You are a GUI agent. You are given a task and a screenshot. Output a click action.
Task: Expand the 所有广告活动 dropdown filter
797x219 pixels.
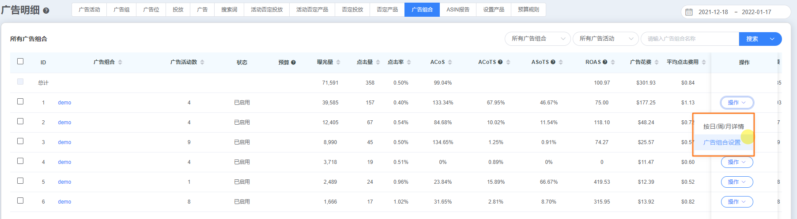(x=605, y=39)
